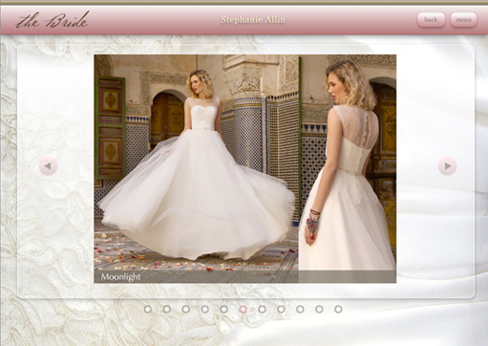Click the back button
Viewport: 488px width, 346px height.
click(431, 20)
